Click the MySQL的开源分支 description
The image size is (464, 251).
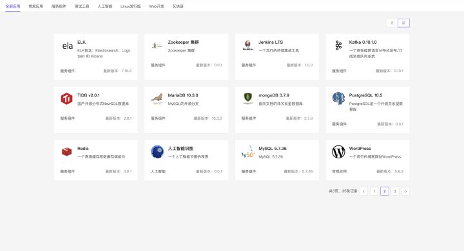pyautogui.click(x=183, y=104)
